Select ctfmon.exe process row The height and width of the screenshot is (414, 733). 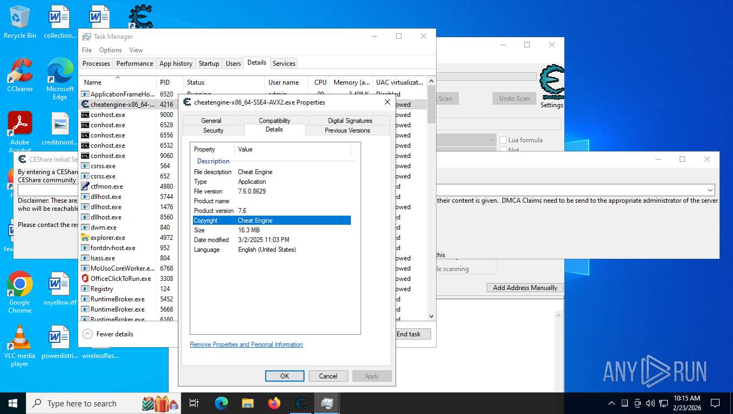tap(129, 187)
